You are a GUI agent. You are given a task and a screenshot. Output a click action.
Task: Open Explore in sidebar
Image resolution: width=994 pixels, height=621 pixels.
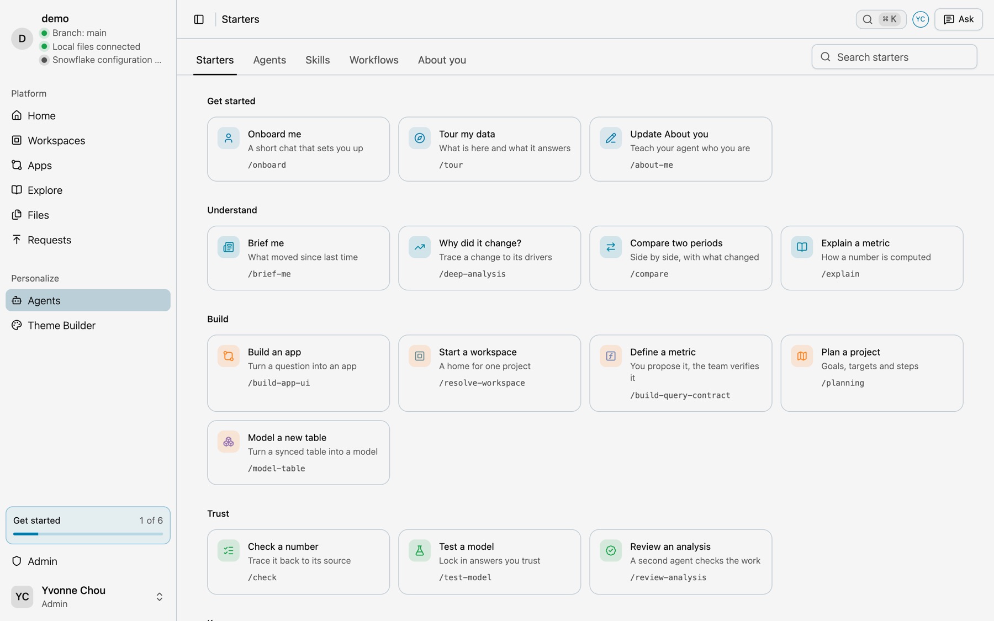(88, 190)
